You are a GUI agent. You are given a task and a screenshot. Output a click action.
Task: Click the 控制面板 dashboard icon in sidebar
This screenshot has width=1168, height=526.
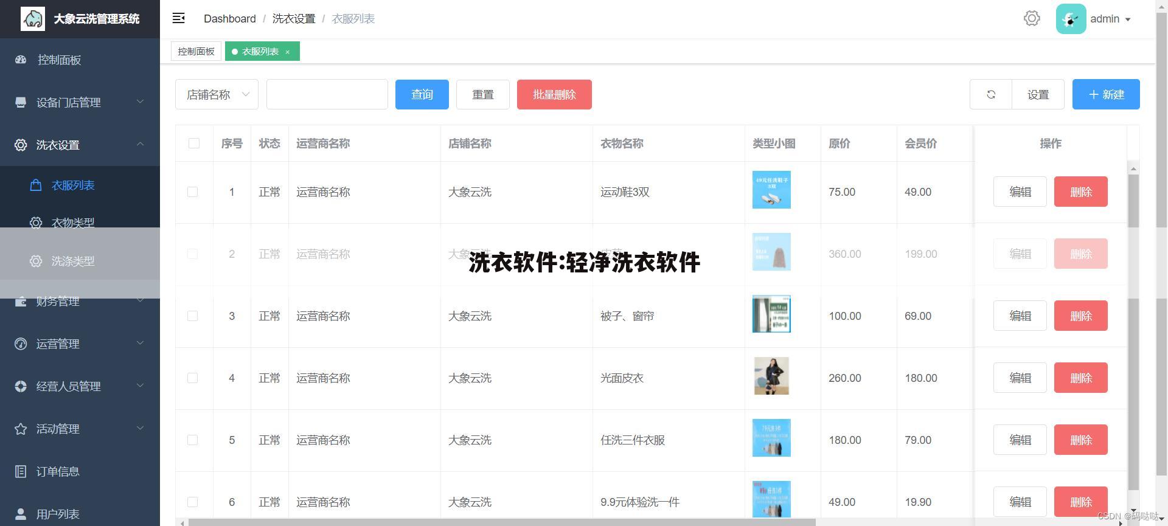21,60
